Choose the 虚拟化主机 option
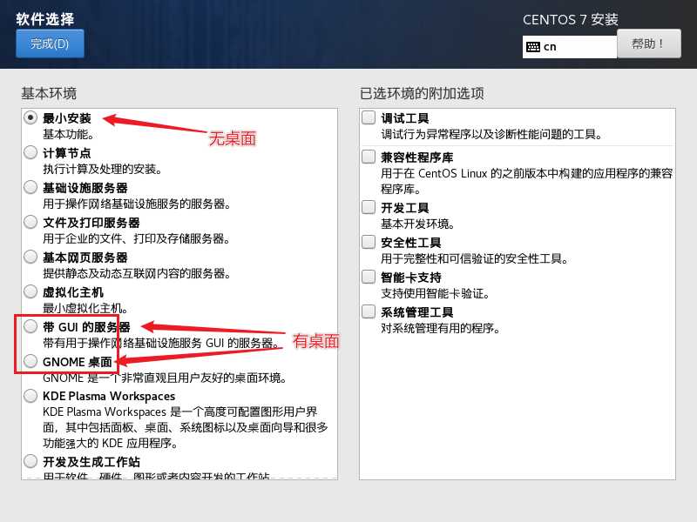This screenshot has height=522, width=697. pyautogui.click(x=30, y=291)
